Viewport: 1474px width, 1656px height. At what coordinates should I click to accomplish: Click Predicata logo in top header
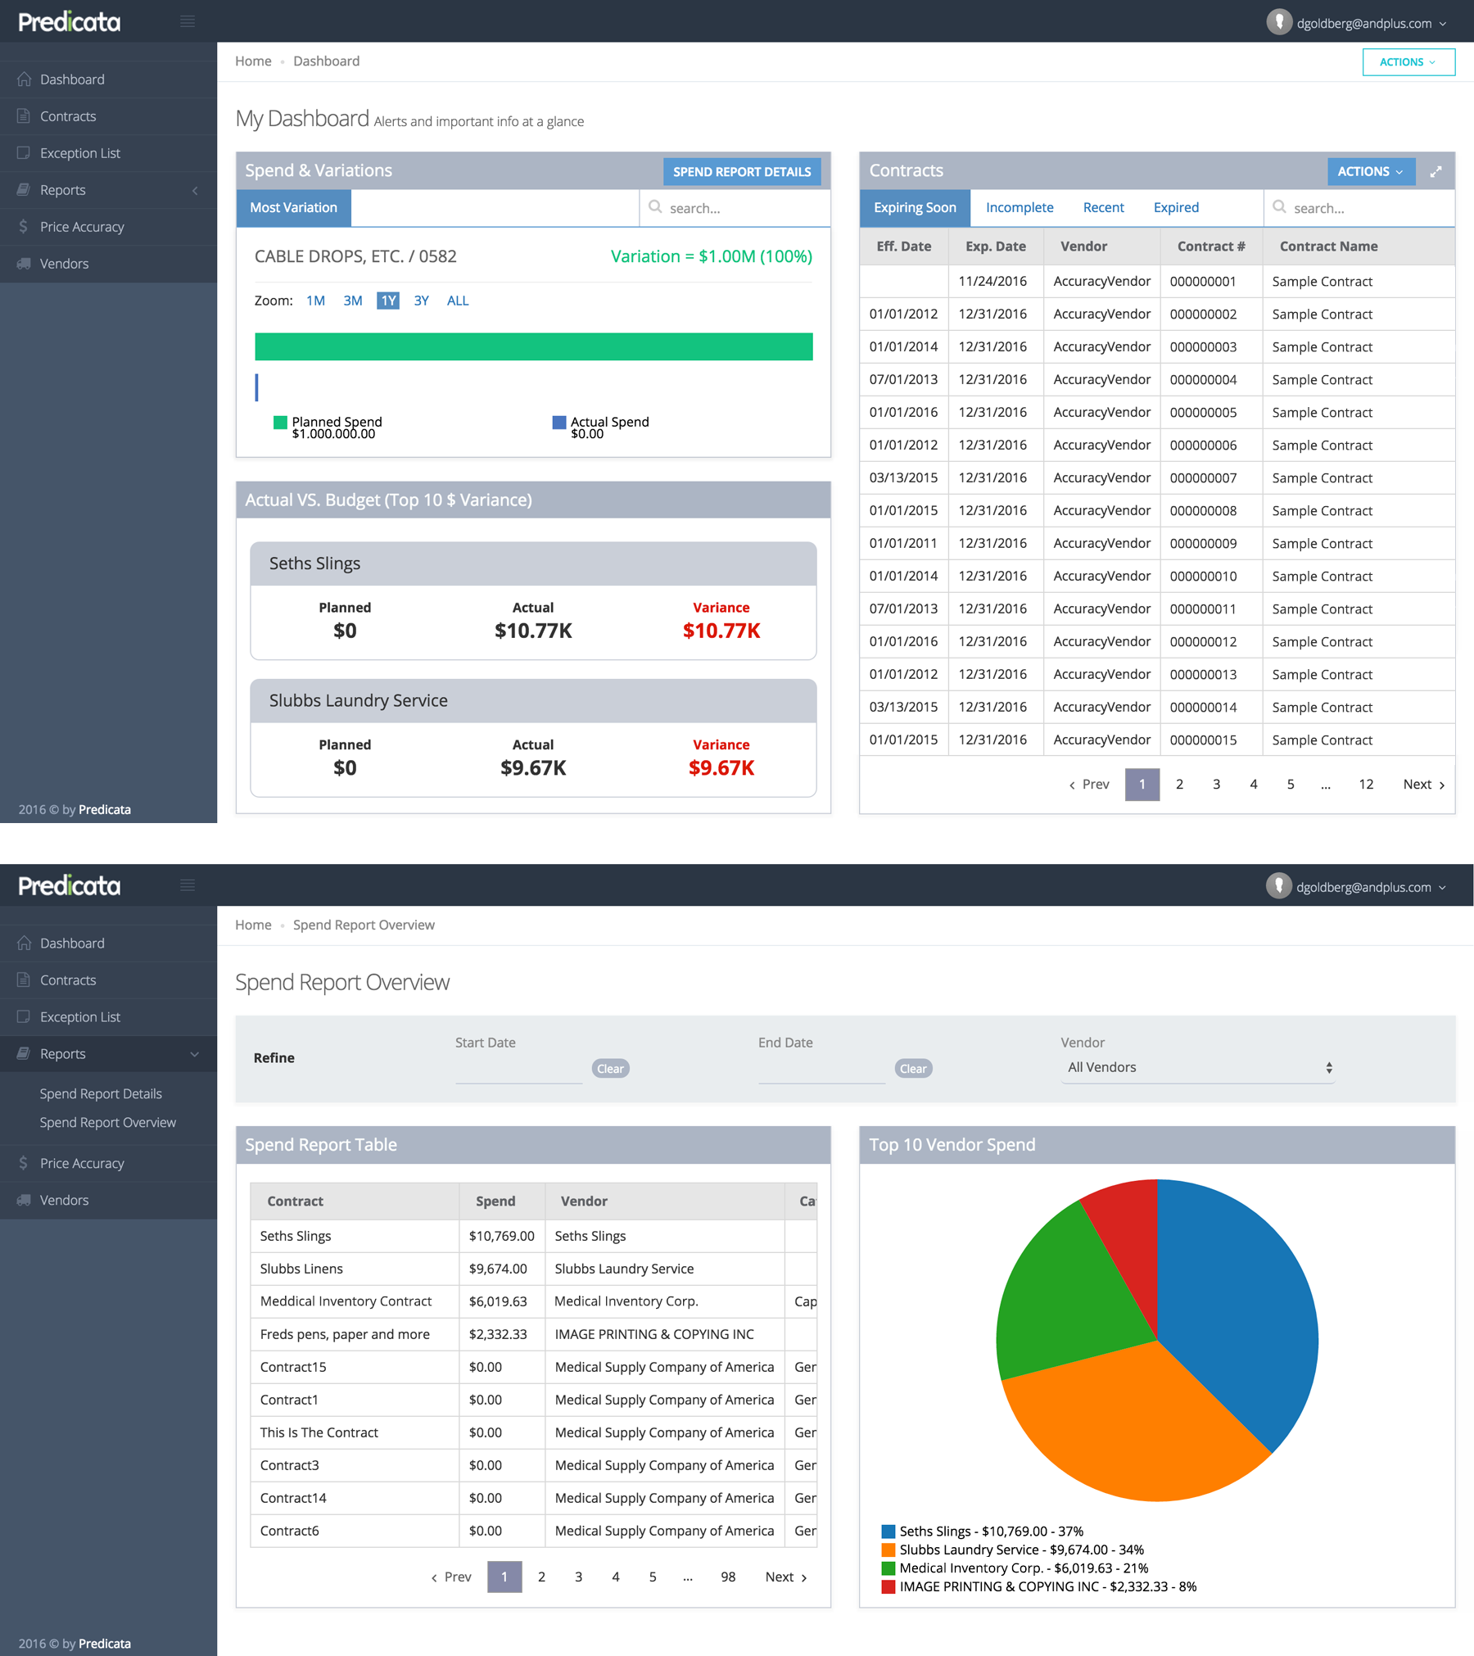(x=70, y=22)
